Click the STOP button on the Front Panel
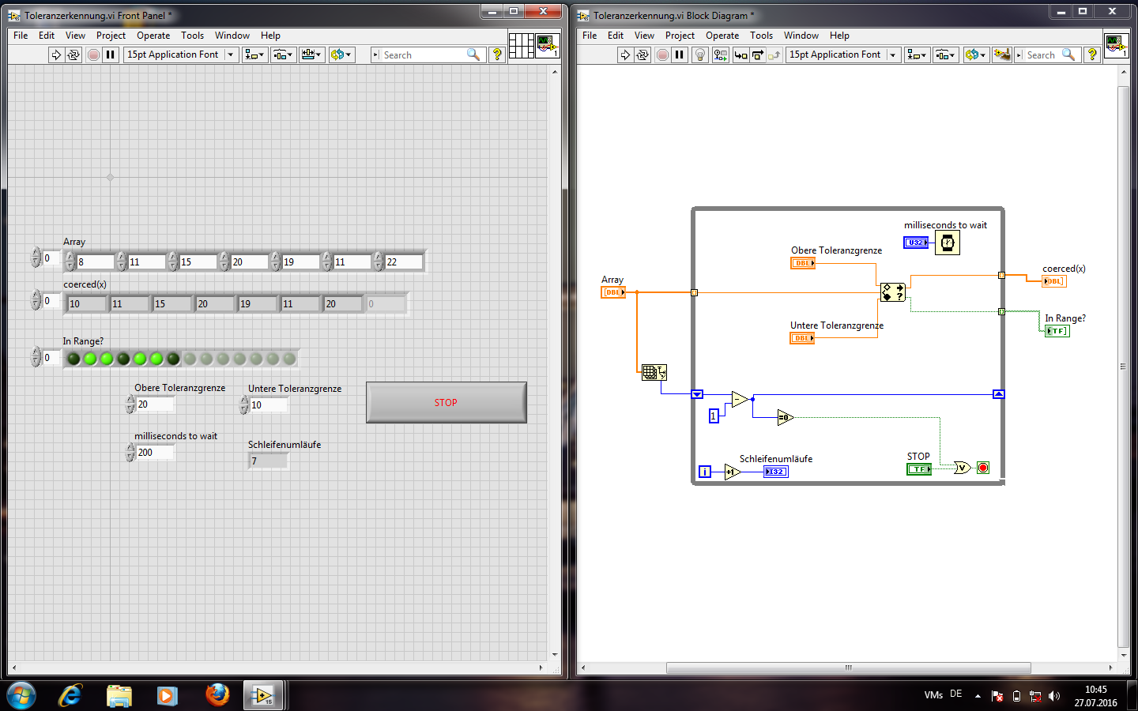The width and height of the screenshot is (1138, 711). click(x=447, y=403)
